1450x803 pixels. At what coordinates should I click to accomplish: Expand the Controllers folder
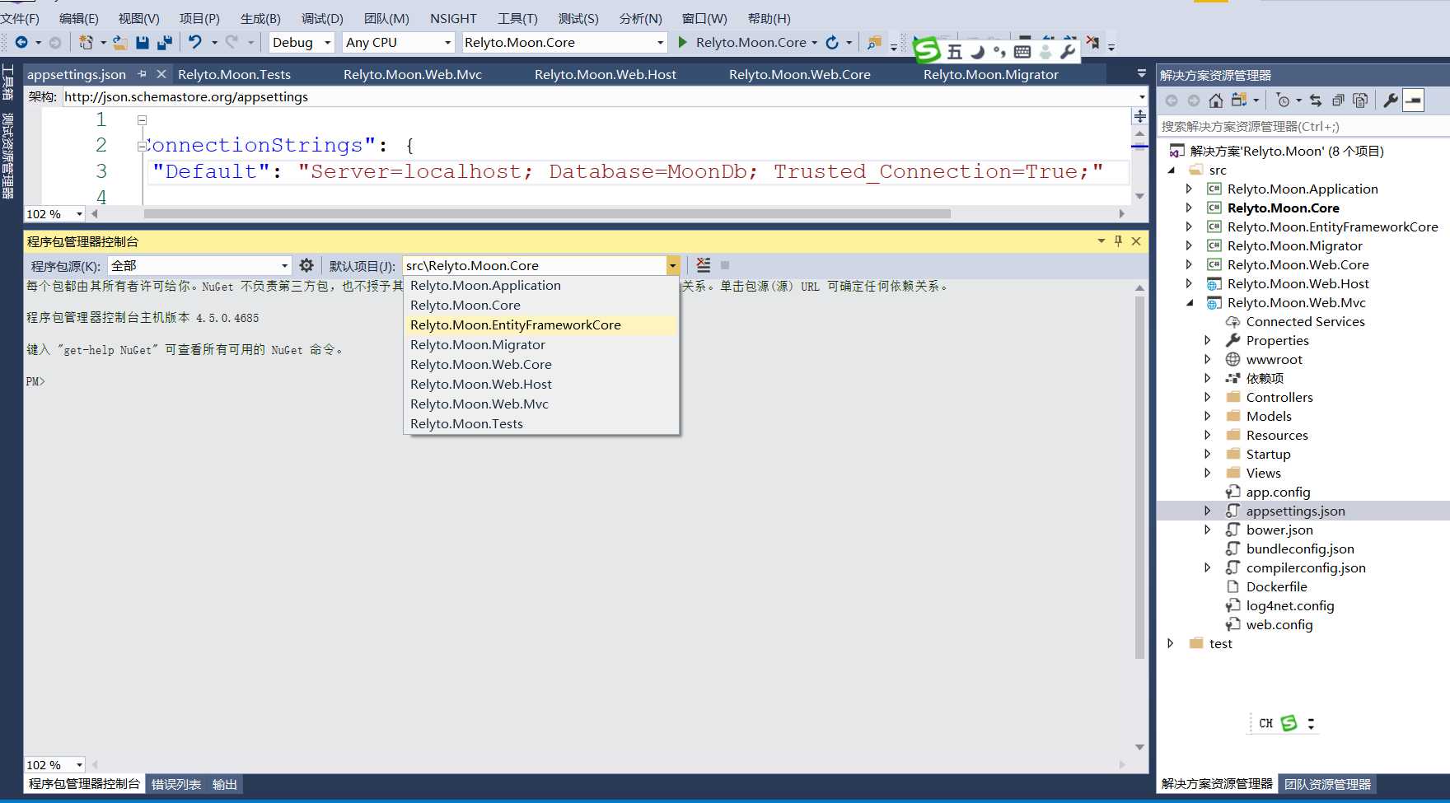(1208, 397)
